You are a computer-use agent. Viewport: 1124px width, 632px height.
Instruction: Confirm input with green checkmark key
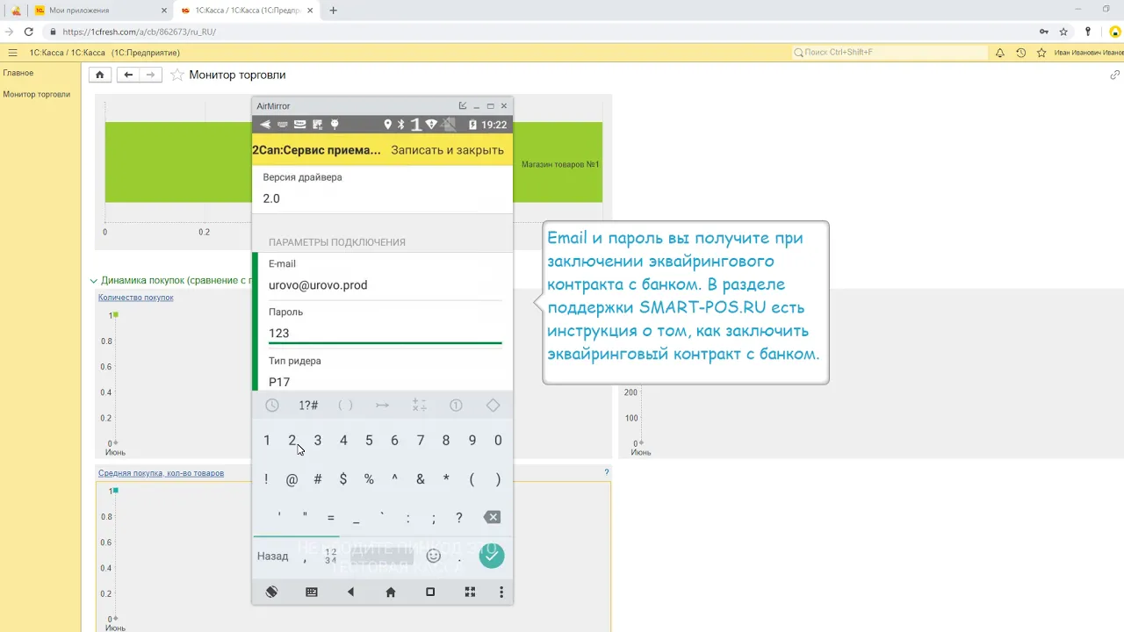pyautogui.click(x=492, y=555)
